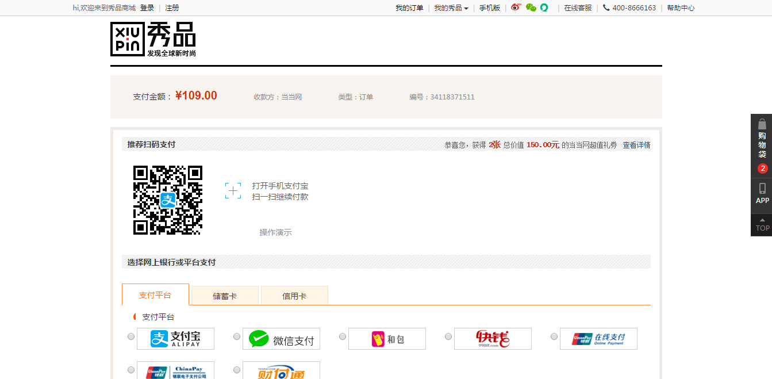772x379 pixels.
Task: Open the 手机版 mobile version link
Action: coord(490,8)
